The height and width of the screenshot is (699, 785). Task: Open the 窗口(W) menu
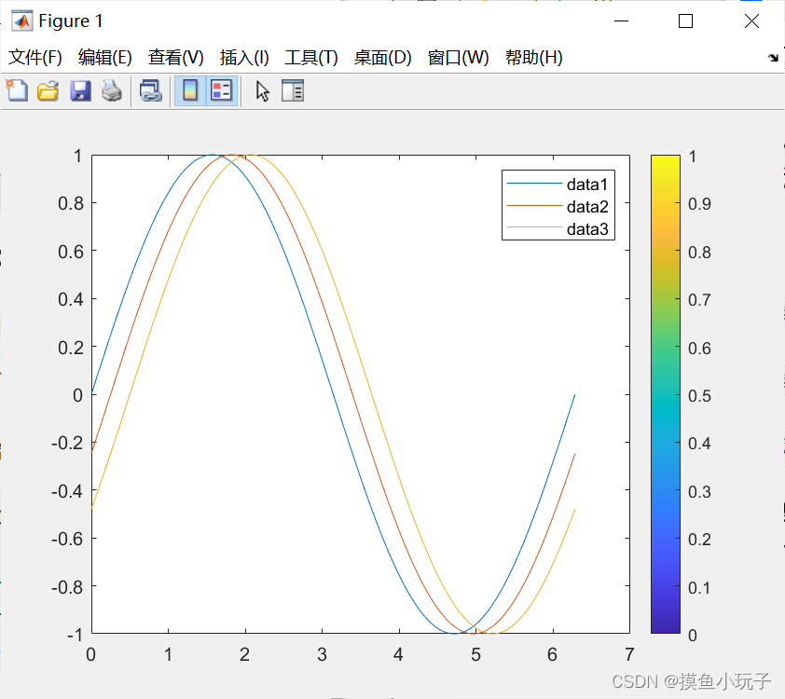[458, 58]
